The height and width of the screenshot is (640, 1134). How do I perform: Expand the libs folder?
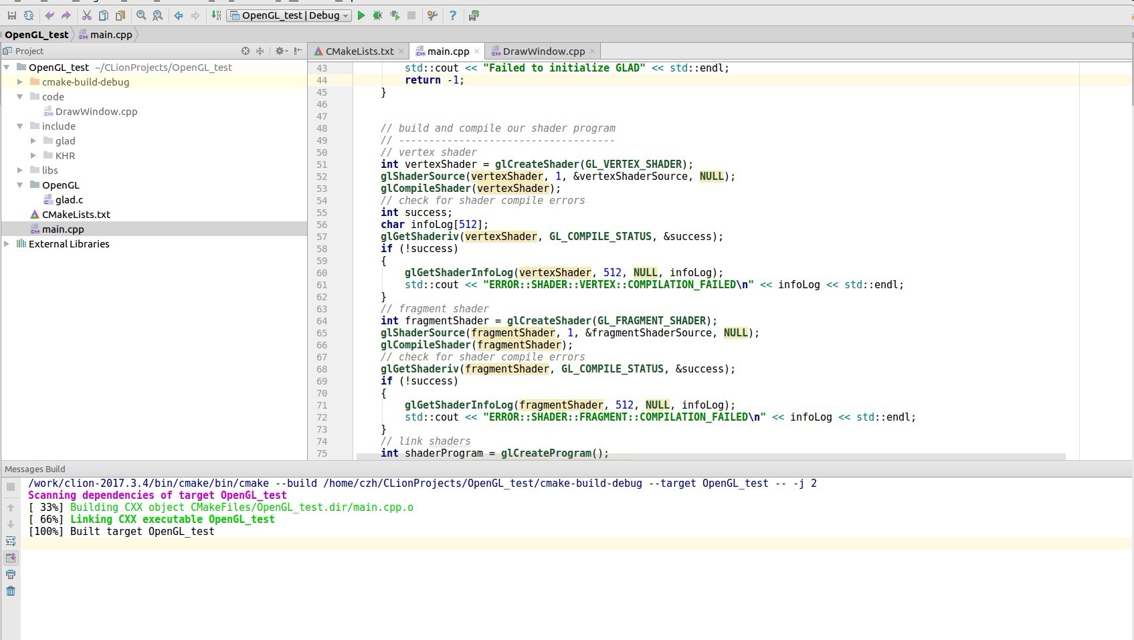click(20, 170)
